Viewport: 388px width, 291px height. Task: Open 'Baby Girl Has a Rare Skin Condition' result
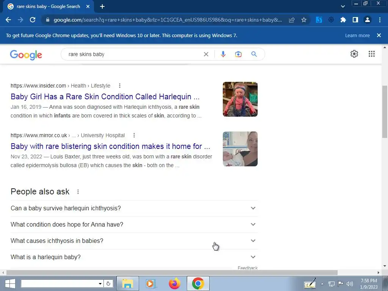(105, 97)
